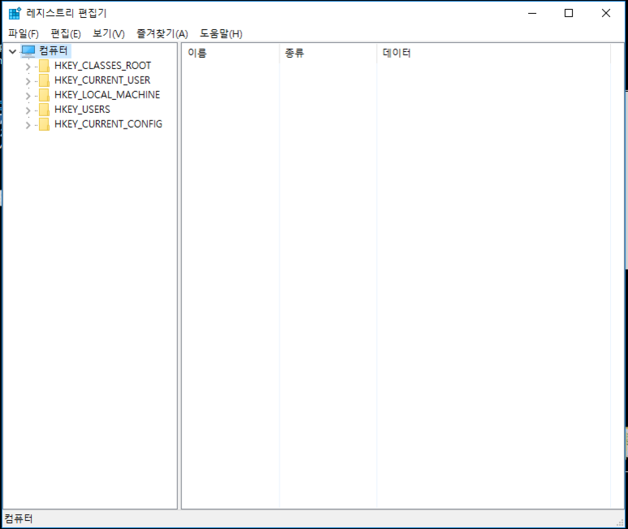Open the 도움말(H) menu
The image size is (628, 529).
coord(221,33)
